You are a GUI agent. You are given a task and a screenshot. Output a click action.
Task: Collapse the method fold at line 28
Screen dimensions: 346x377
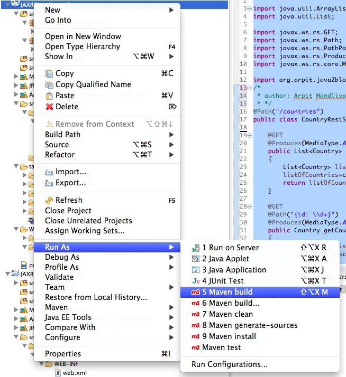click(250, 206)
